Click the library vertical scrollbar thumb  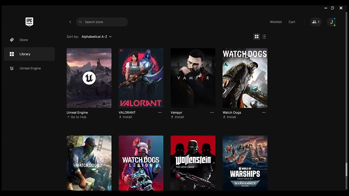pos(347,170)
